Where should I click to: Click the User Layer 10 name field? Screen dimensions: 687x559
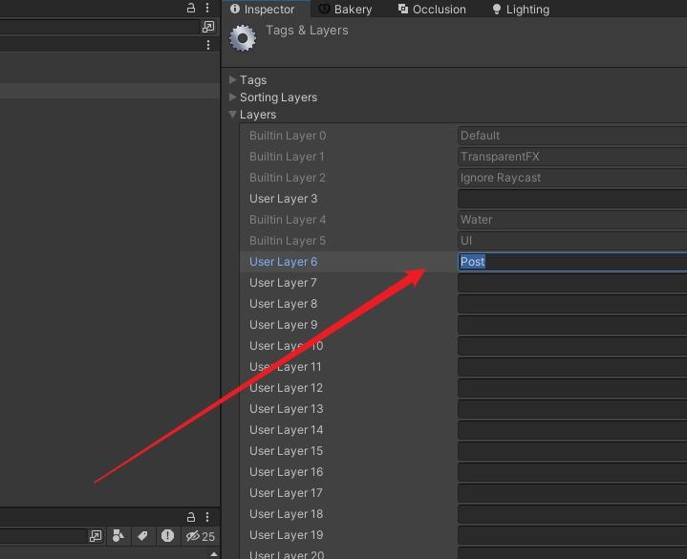tap(572, 346)
